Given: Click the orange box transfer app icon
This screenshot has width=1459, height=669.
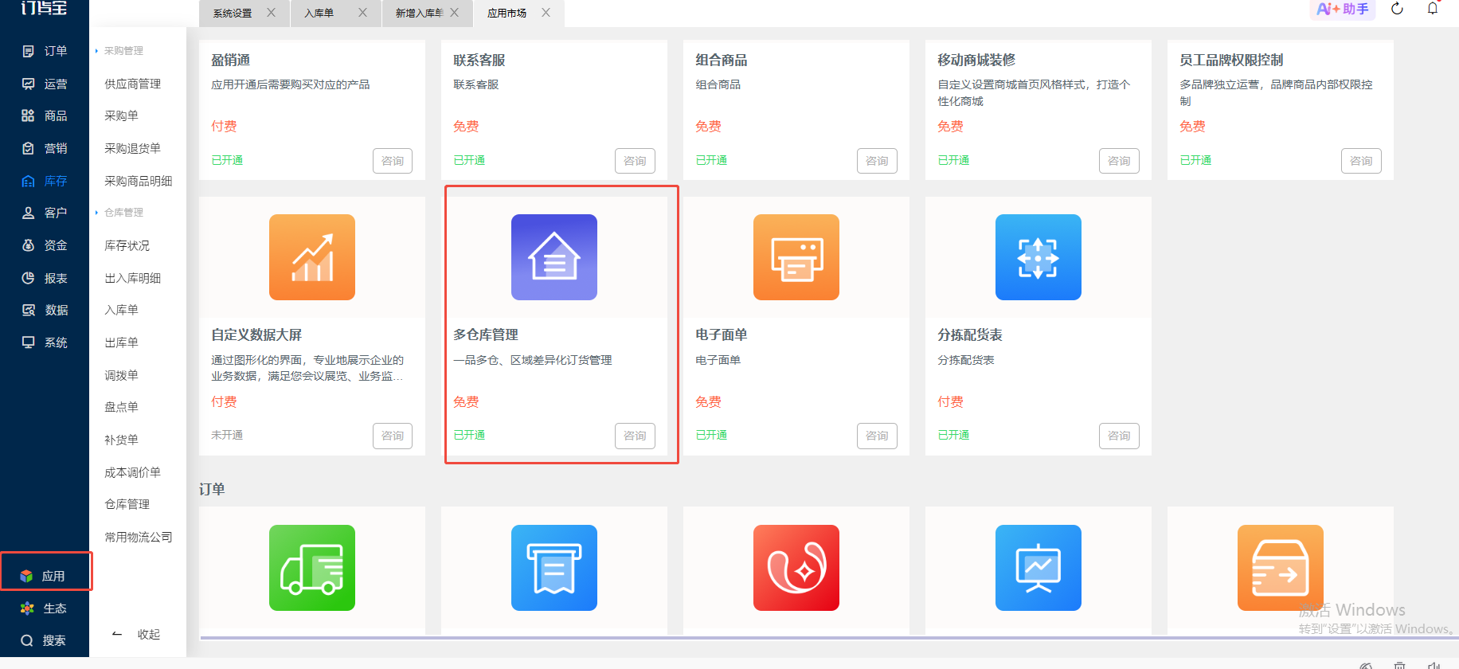Looking at the screenshot, I should click(x=1281, y=568).
